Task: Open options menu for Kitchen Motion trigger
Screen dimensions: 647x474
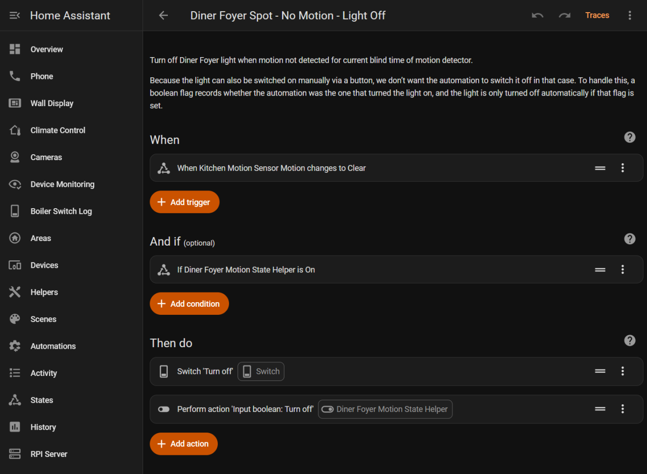Action: pyautogui.click(x=623, y=168)
